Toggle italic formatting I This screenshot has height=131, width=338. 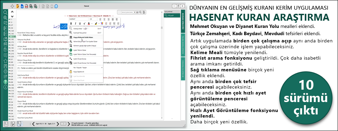pyautogui.click(x=76, y=23)
